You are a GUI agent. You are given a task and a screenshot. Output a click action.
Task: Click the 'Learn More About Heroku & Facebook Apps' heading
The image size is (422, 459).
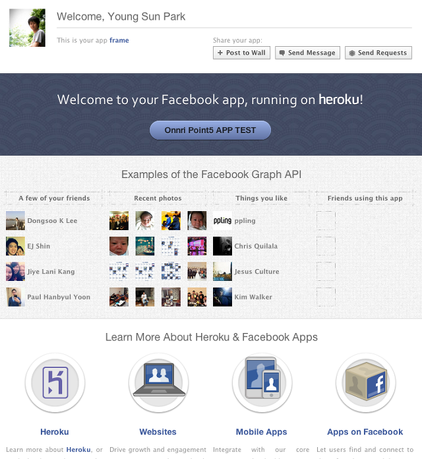[x=211, y=337]
